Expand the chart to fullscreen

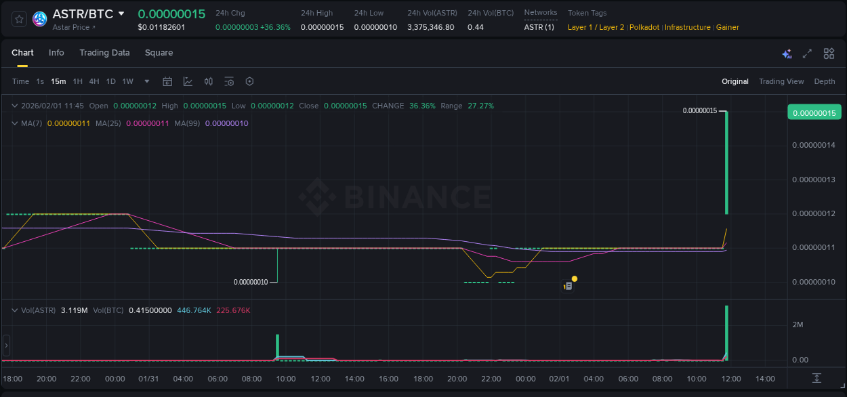[807, 53]
